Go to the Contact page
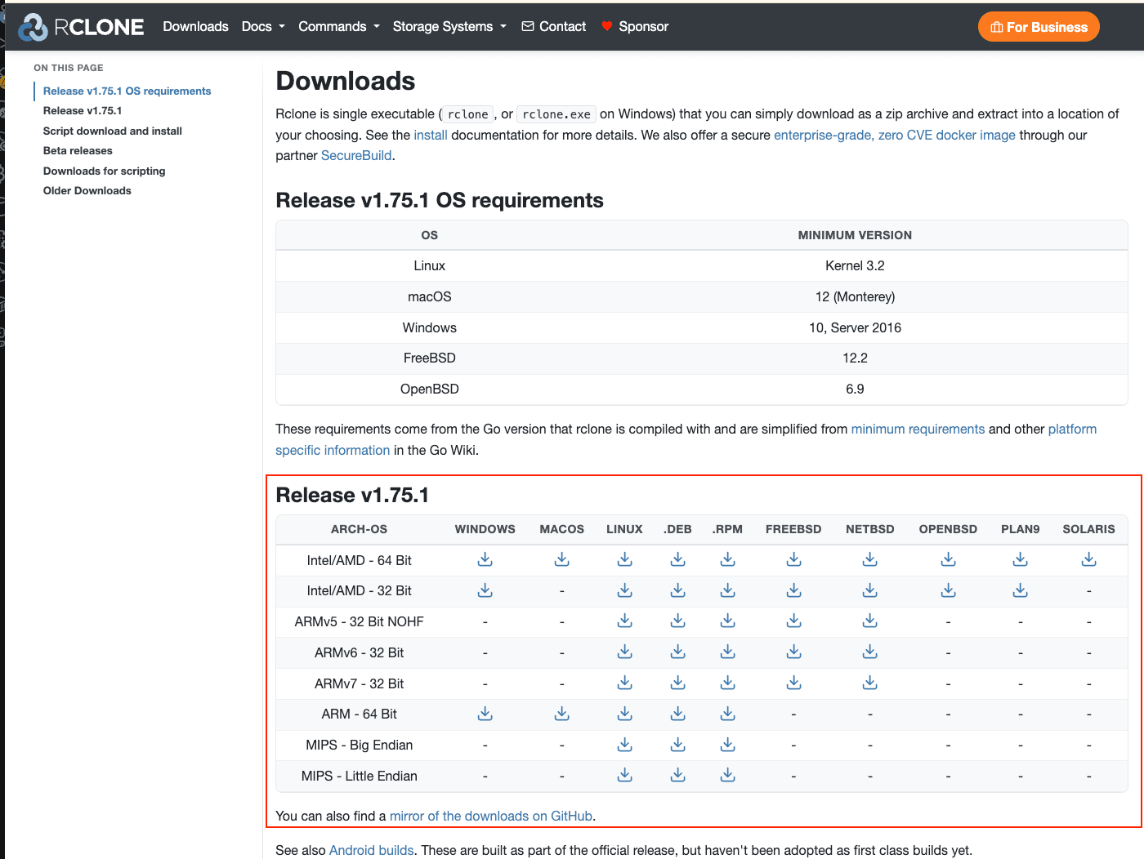Viewport: 1144px width, 859px height. tap(554, 27)
